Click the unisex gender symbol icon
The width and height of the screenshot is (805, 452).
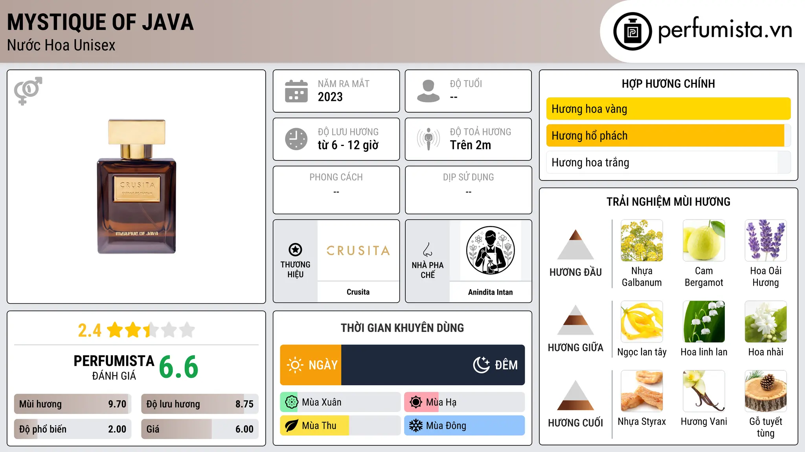28,91
